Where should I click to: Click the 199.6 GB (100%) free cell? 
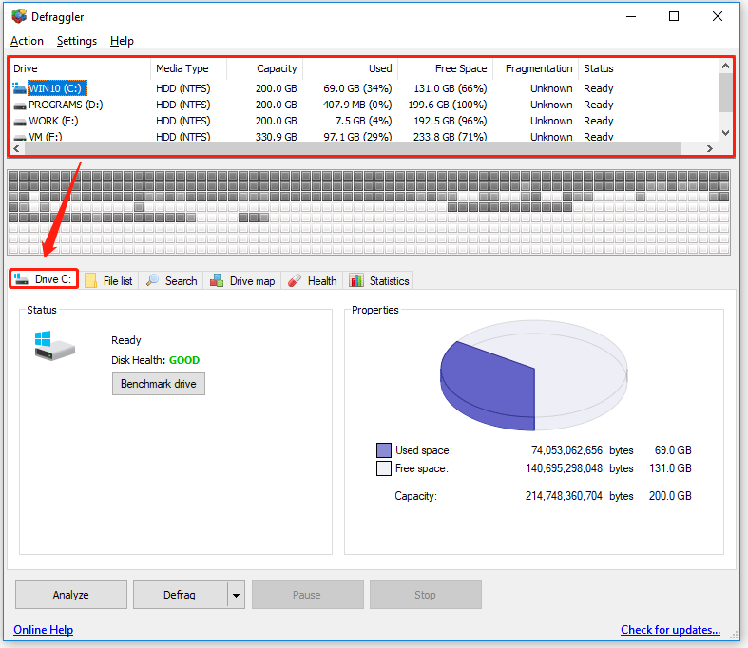pos(448,105)
